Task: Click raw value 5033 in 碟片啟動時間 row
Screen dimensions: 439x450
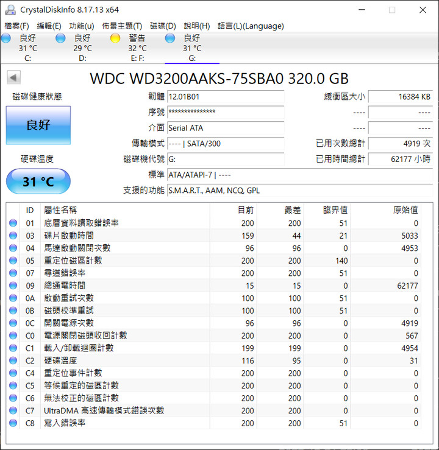Action: pos(409,236)
